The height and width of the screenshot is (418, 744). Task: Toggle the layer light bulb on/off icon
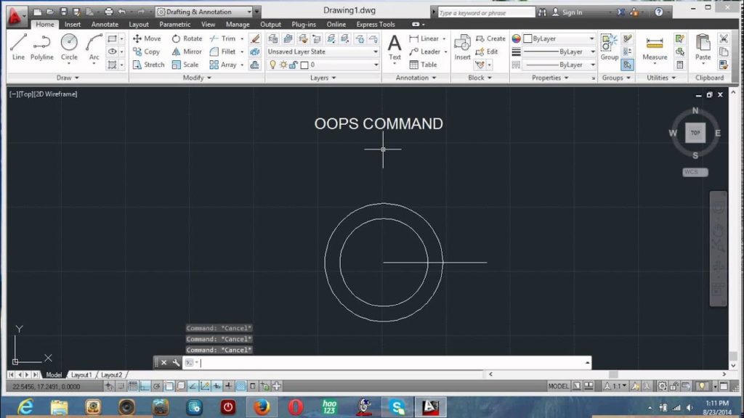click(x=273, y=65)
